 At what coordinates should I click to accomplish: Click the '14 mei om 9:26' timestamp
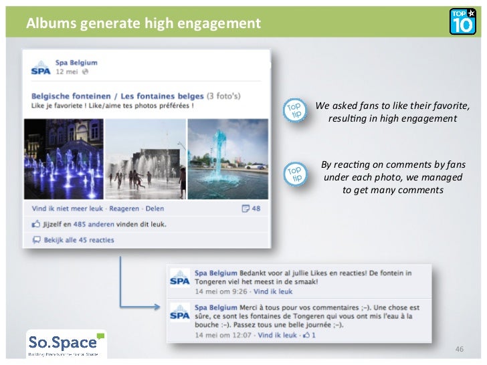click(x=221, y=291)
